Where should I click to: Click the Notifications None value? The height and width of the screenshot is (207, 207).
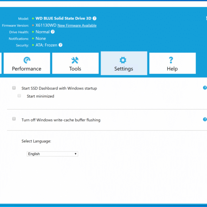point(41,39)
